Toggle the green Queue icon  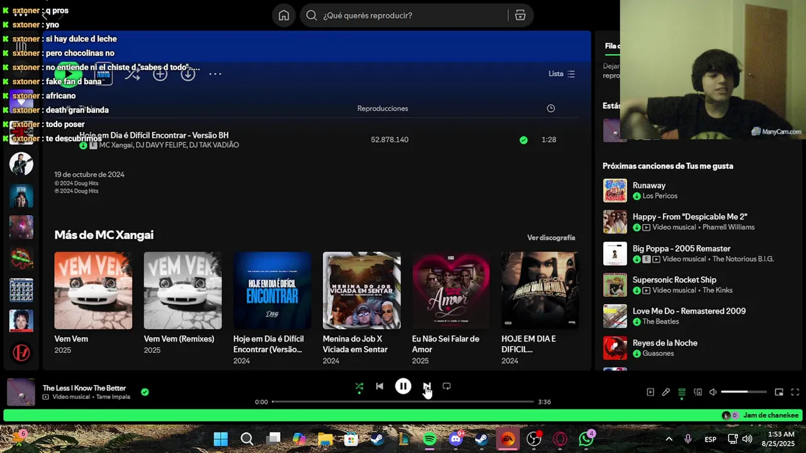click(x=681, y=392)
